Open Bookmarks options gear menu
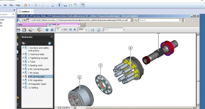The height and width of the screenshot is (109, 205). coord(24,43)
